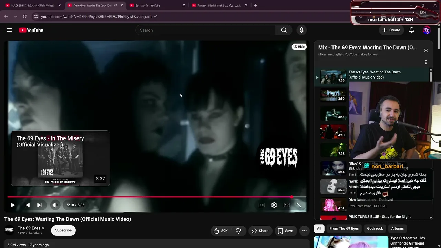The width and height of the screenshot is (441, 248).
Task: Toggle theater mode
Action: pos(287,205)
